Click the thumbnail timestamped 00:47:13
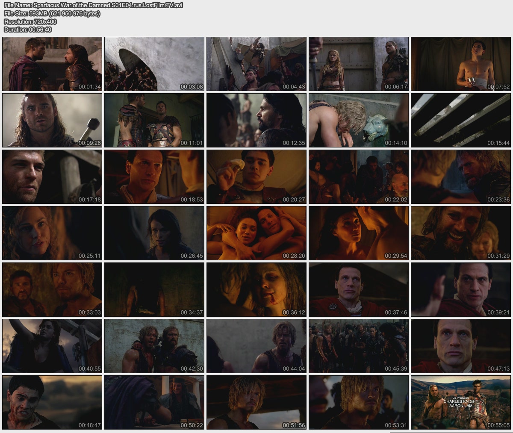513x433 pixels. (461, 346)
